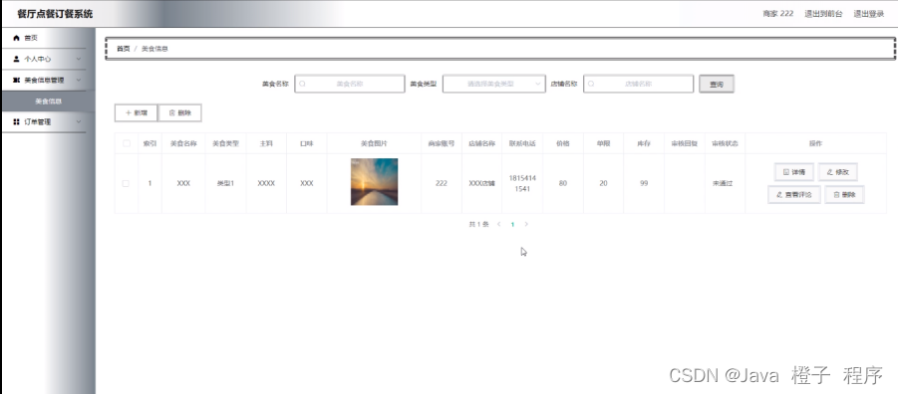This screenshot has height=394, width=898.
Task: Click the 美食图片 column header
Action: (374, 143)
